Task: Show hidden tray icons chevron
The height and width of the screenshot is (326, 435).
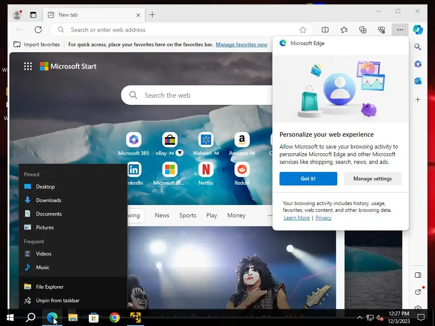Action: (x=359, y=318)
